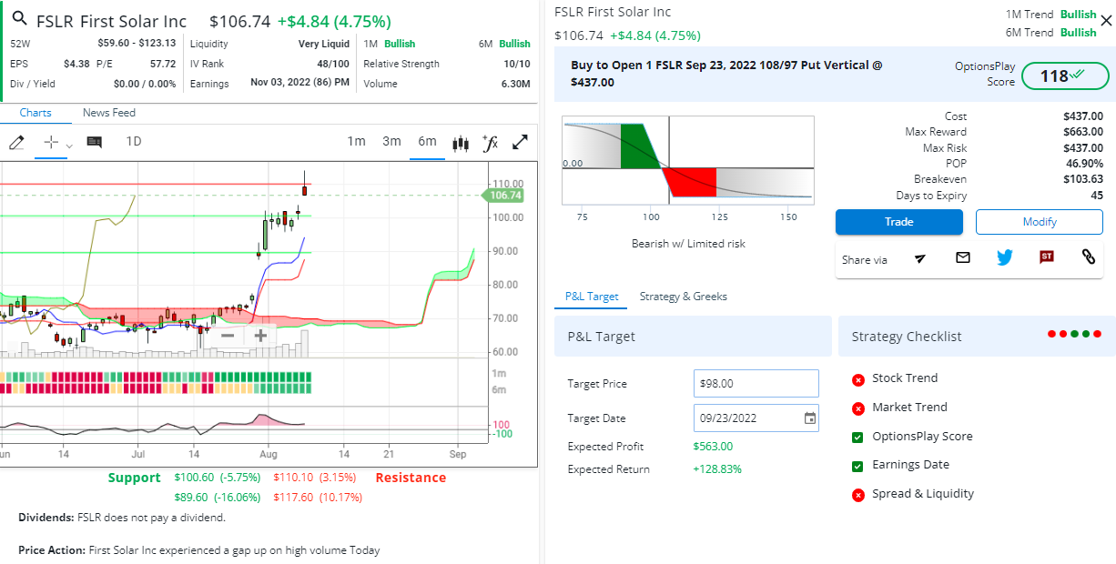Click the Trade button
Screen dimensions: 1116x564
[898, 222]
